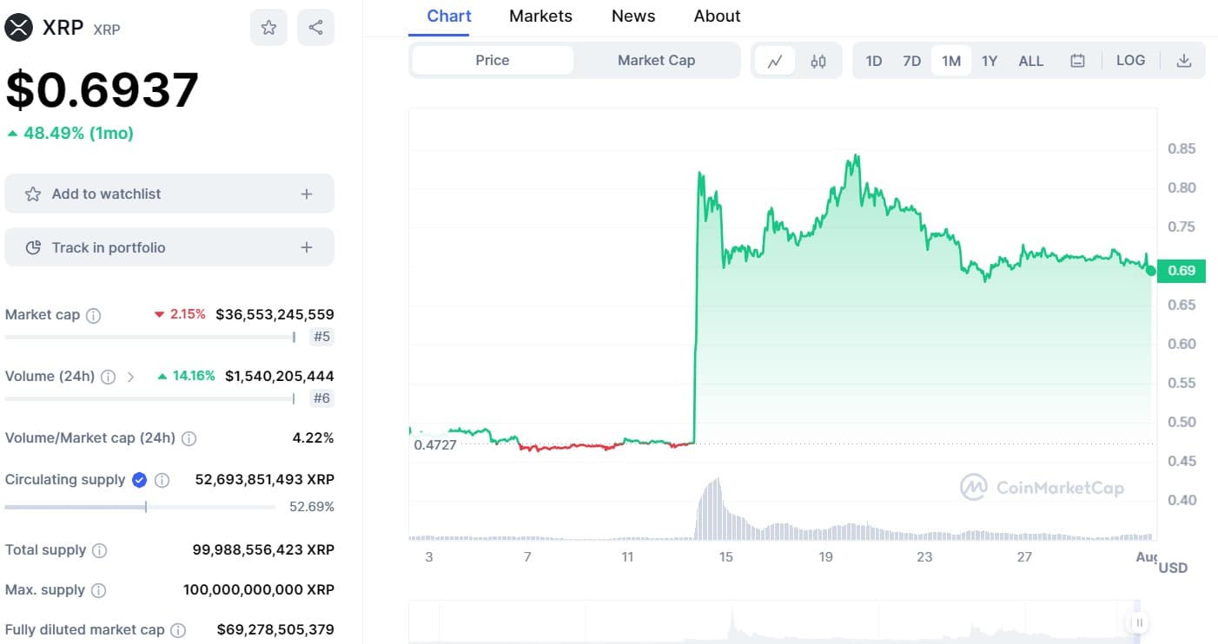Open the News tab
Viewport: 1218px width, 644px height.
(x=633, y=16)
